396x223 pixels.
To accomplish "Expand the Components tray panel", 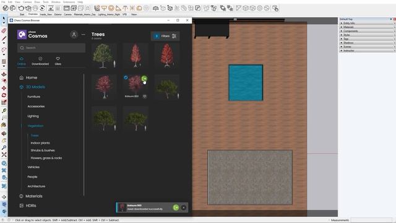I will [367, 31].
